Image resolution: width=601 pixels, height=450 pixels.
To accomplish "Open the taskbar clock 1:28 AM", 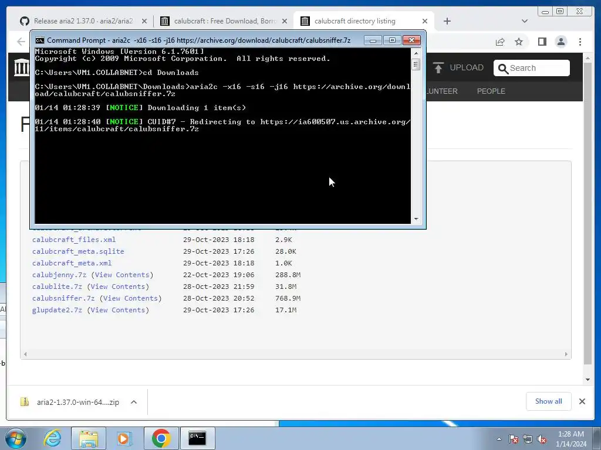I will coord(571,439).
